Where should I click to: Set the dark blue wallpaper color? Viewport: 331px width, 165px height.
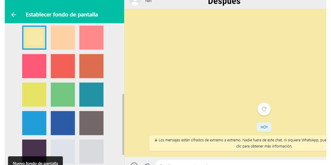[x=63, y=123]
